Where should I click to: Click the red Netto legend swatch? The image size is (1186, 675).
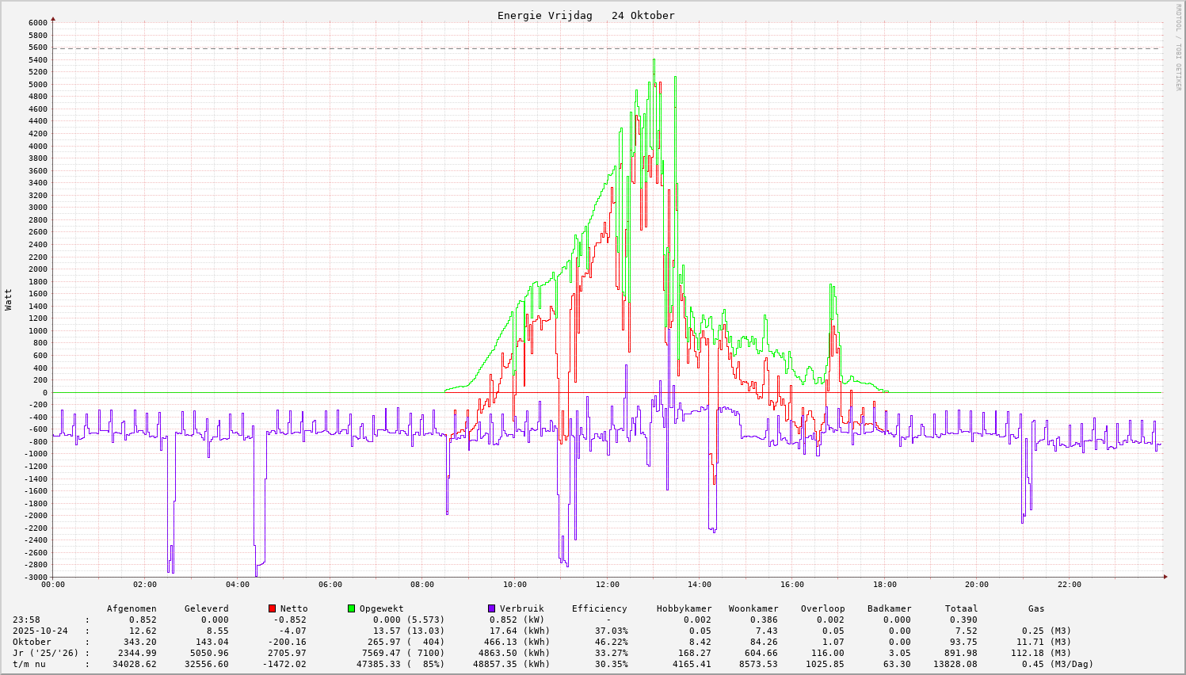(x=273, y=608)
